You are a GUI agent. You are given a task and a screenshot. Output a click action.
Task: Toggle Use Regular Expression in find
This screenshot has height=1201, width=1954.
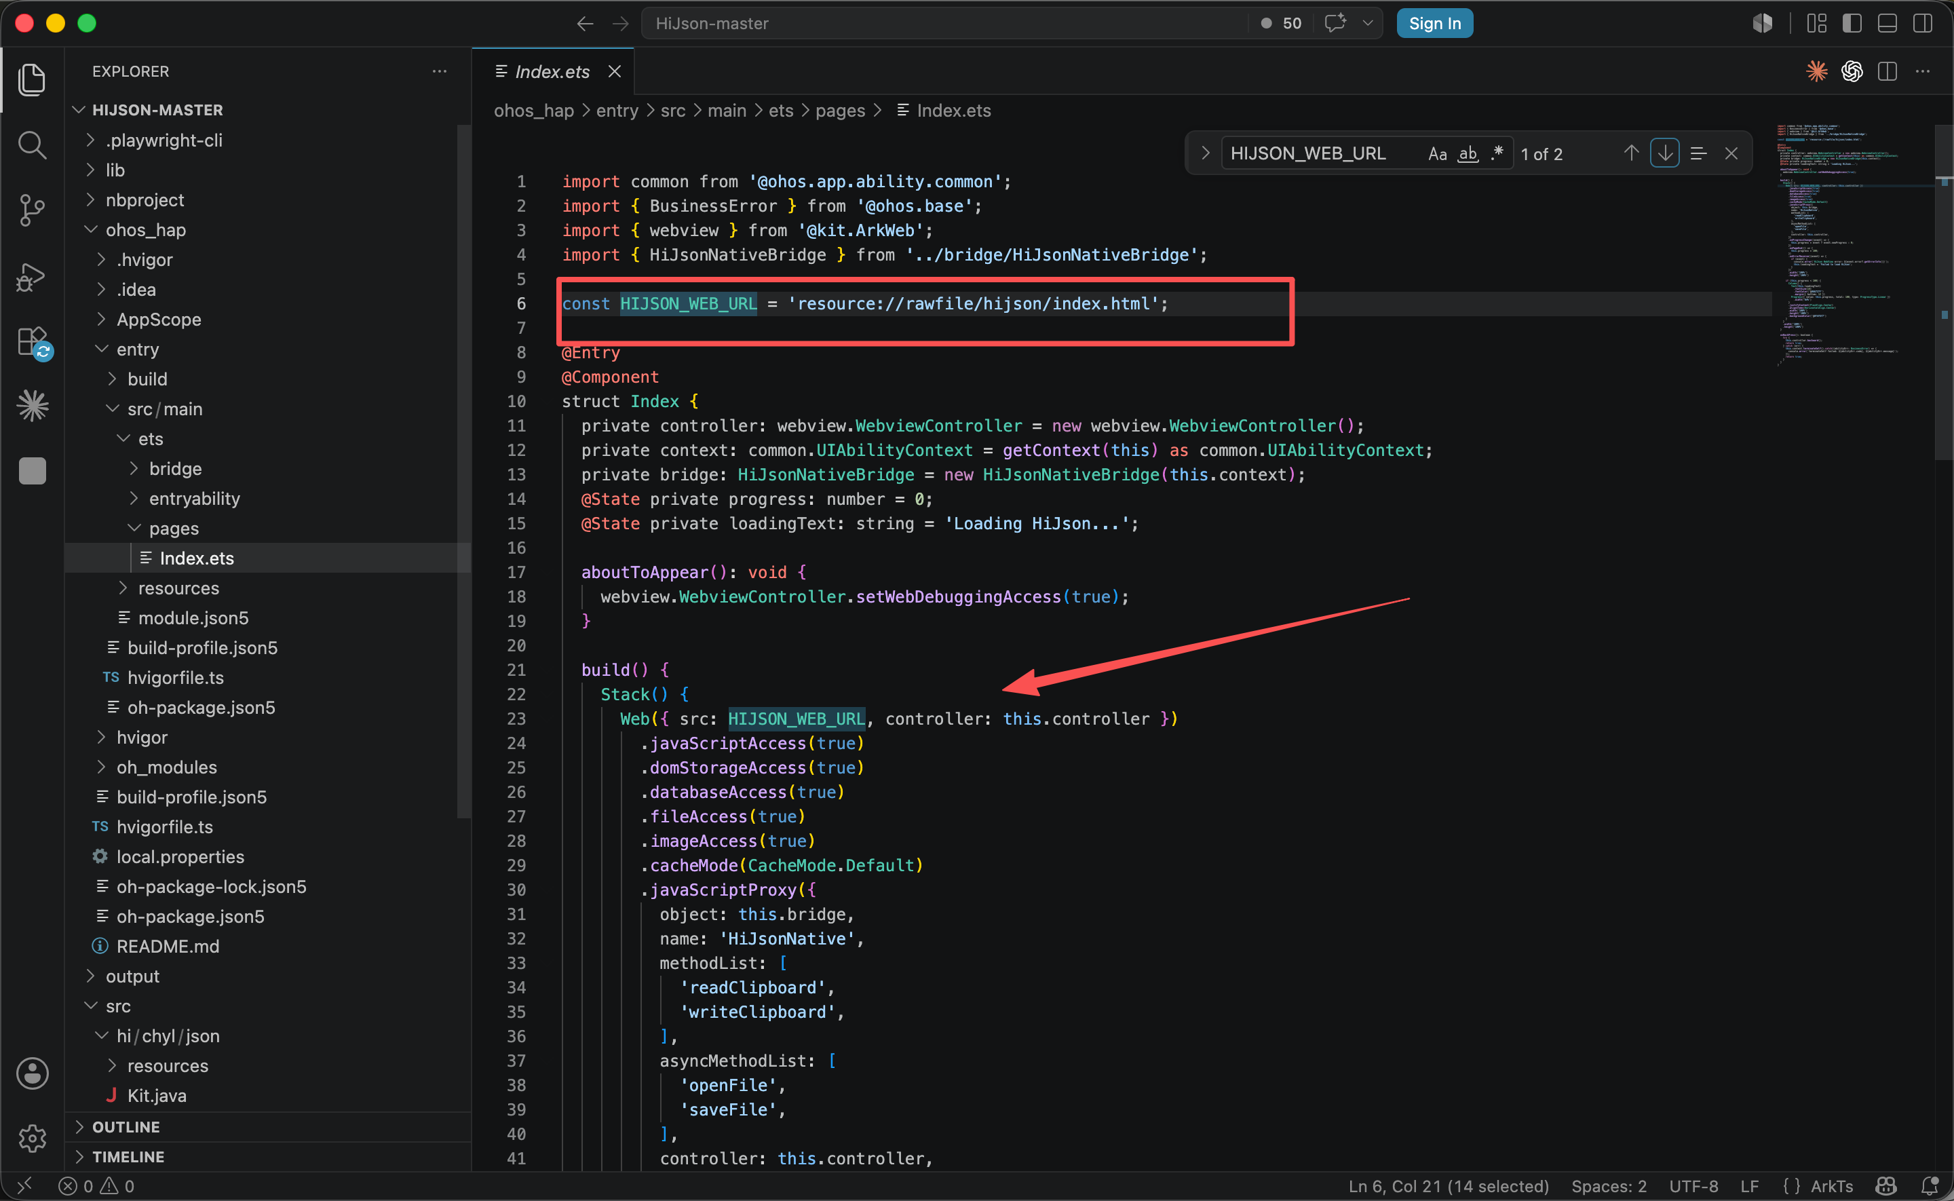[1497, 153]
